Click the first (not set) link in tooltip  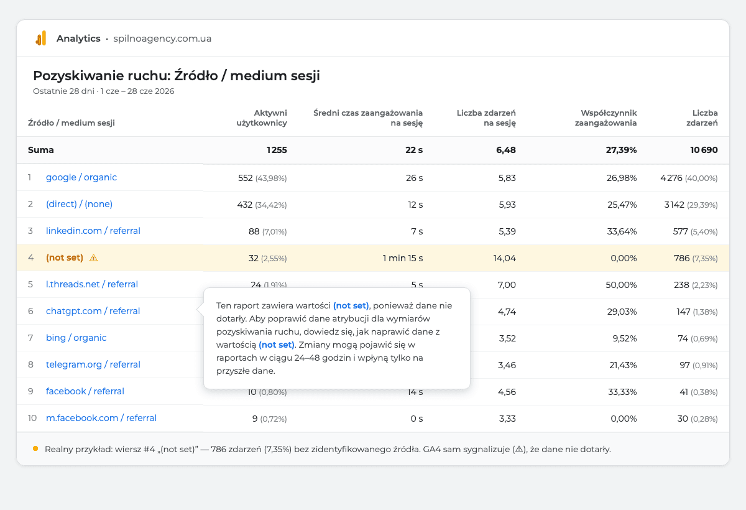[x=351, y=305]
